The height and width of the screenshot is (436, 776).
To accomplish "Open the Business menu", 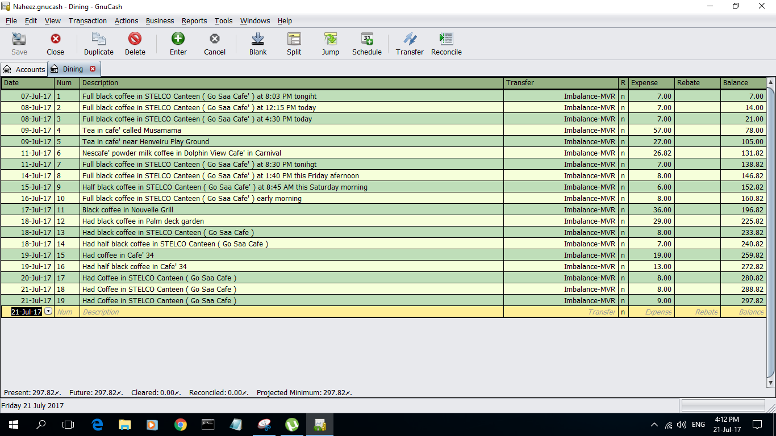I will pos(160,20).
